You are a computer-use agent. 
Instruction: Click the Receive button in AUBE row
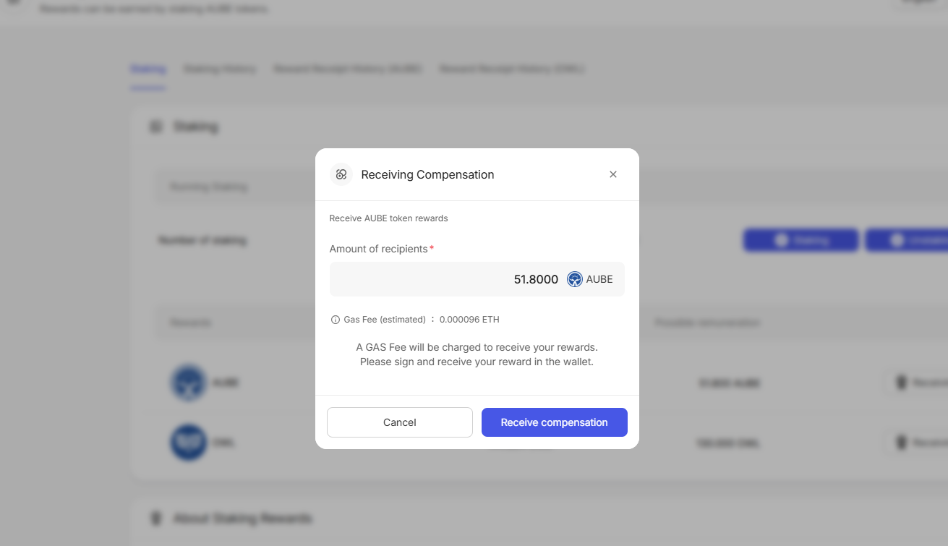click(x=916, y=383)
